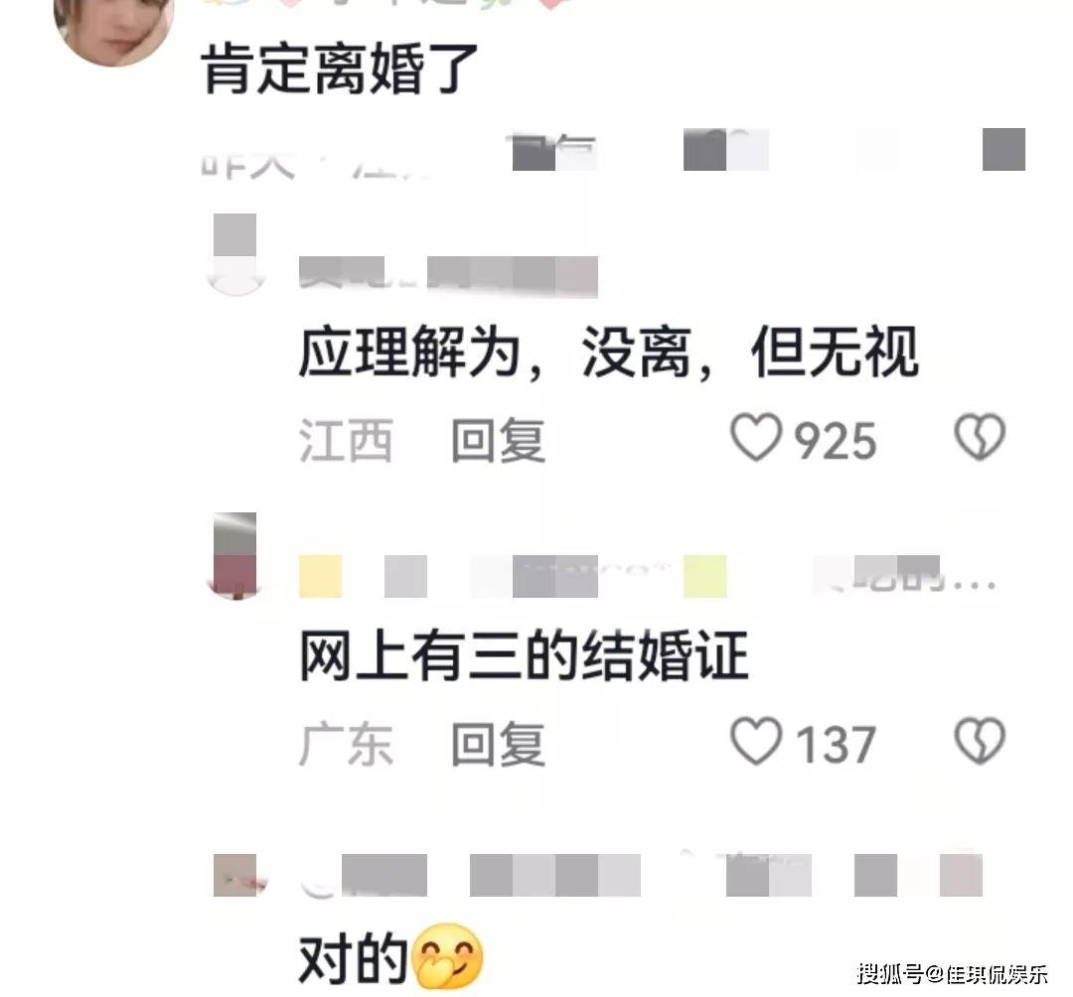Tap the 对的 comment with emoji

pyautogui.click(x=390, y=957)
